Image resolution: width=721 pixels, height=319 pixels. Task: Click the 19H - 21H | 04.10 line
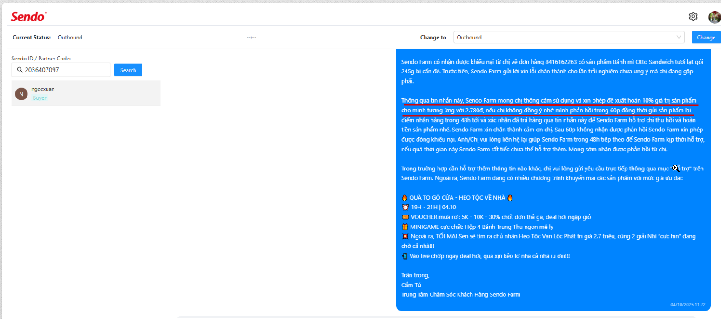(x=428, y=207)
